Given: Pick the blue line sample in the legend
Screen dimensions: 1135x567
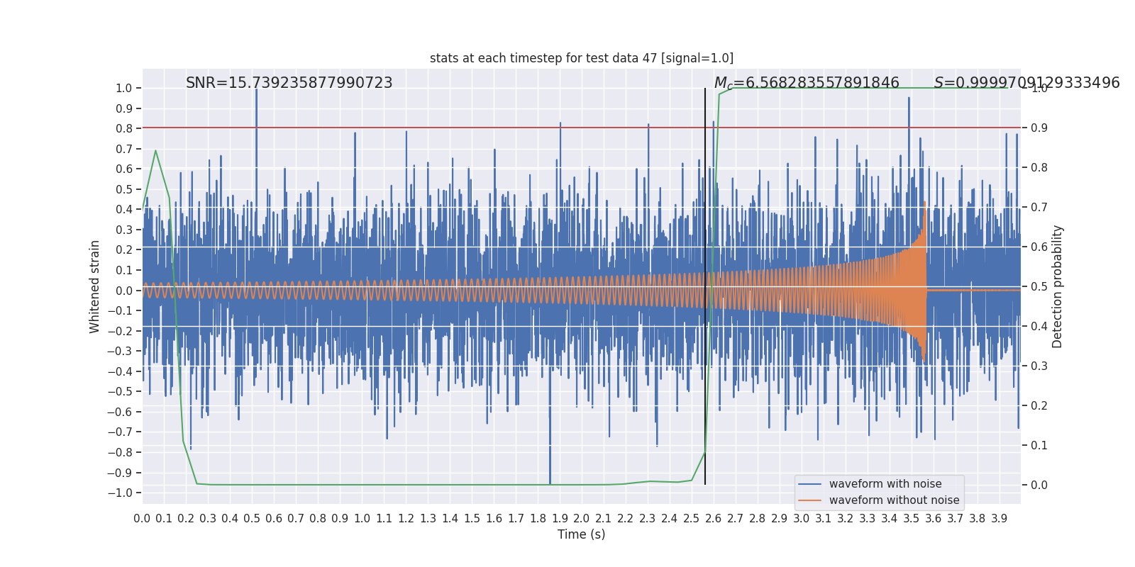Looking at the screenshot, I should point(809,484).
